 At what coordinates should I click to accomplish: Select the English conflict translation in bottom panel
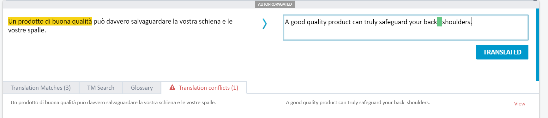pos(358,103)
